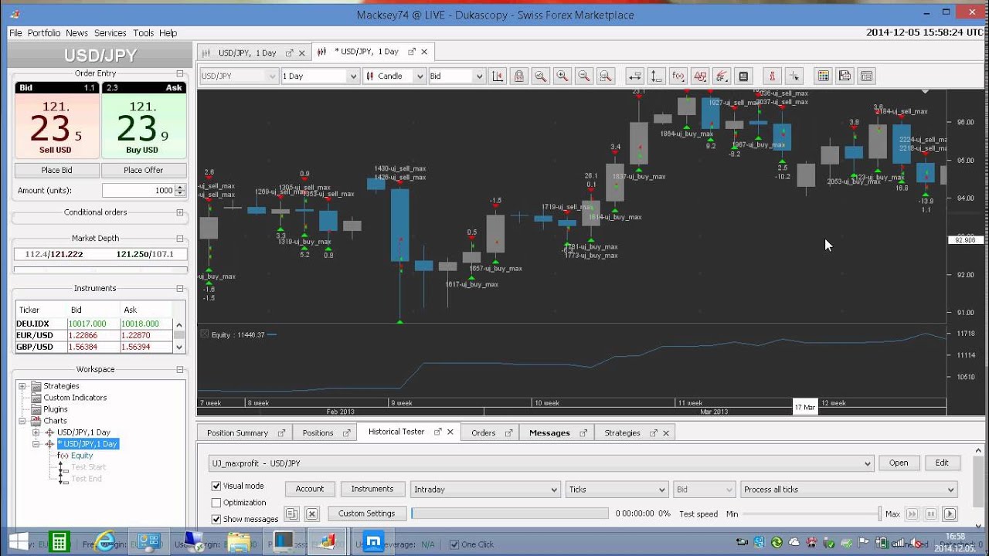Open the Process all ticks dropdown
This screenshot has height=556, width=989.
[x=848, y=490]
